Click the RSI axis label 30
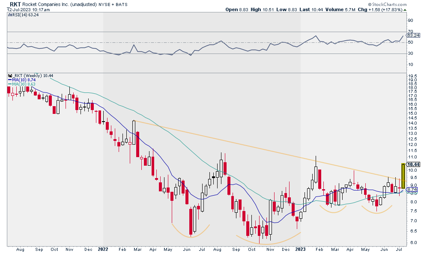424x253 pixels. point(410,54)
